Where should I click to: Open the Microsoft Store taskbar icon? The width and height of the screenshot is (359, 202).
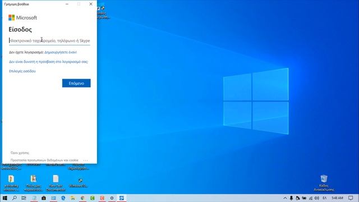click(44, 198)
